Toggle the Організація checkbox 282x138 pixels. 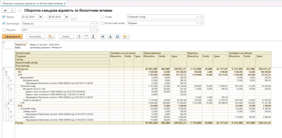coord(3,24)
